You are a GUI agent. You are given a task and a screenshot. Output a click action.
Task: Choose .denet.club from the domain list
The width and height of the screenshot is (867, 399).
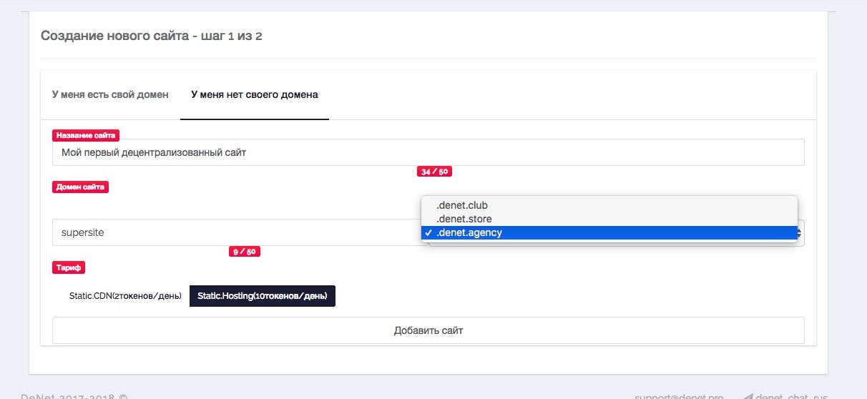tap(462, 205)
